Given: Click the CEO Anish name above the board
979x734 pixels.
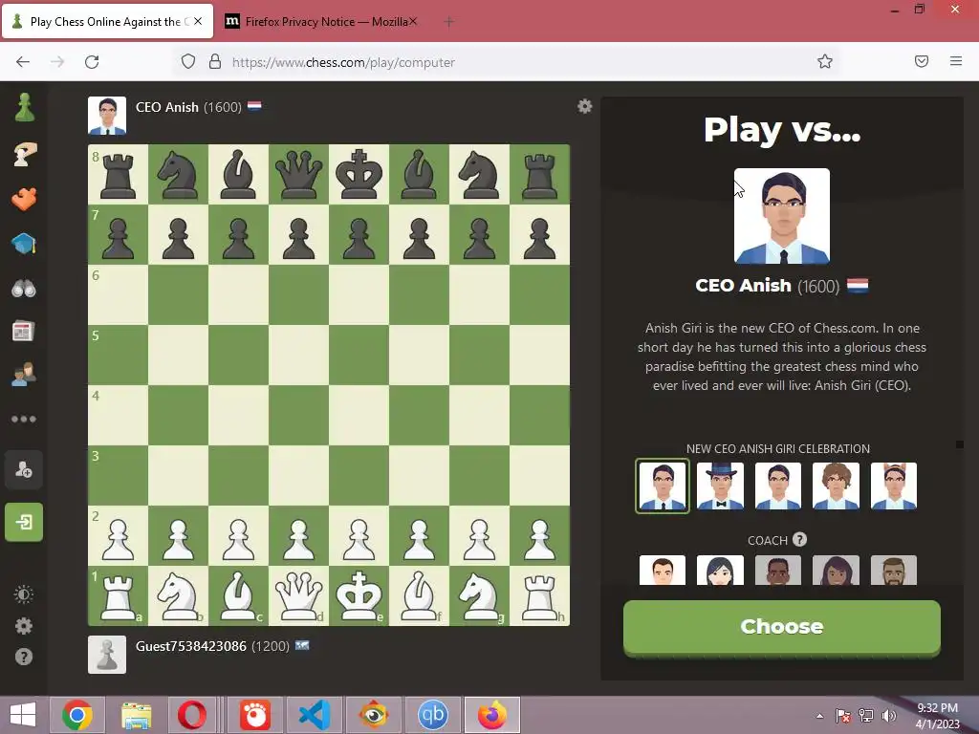Looking at the screenshot, I should [x=166, y=107].
